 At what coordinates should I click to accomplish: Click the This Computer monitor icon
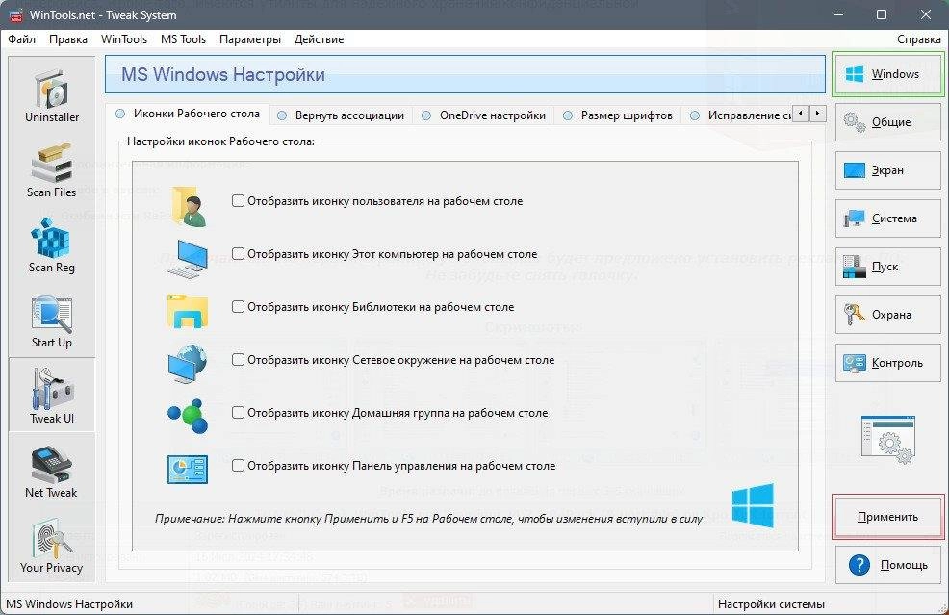[x=187, y=259]
